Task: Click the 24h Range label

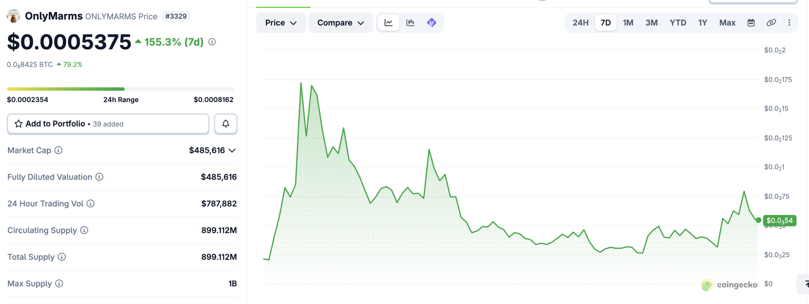Action: click(x=121, y=100)
